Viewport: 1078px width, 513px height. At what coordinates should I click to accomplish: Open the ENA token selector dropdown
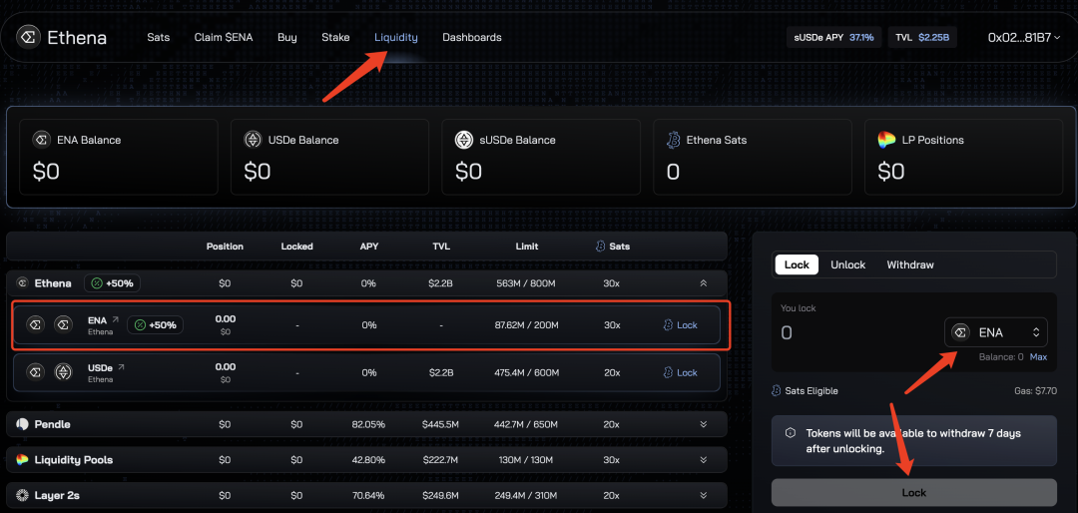(x=996, y=332)
